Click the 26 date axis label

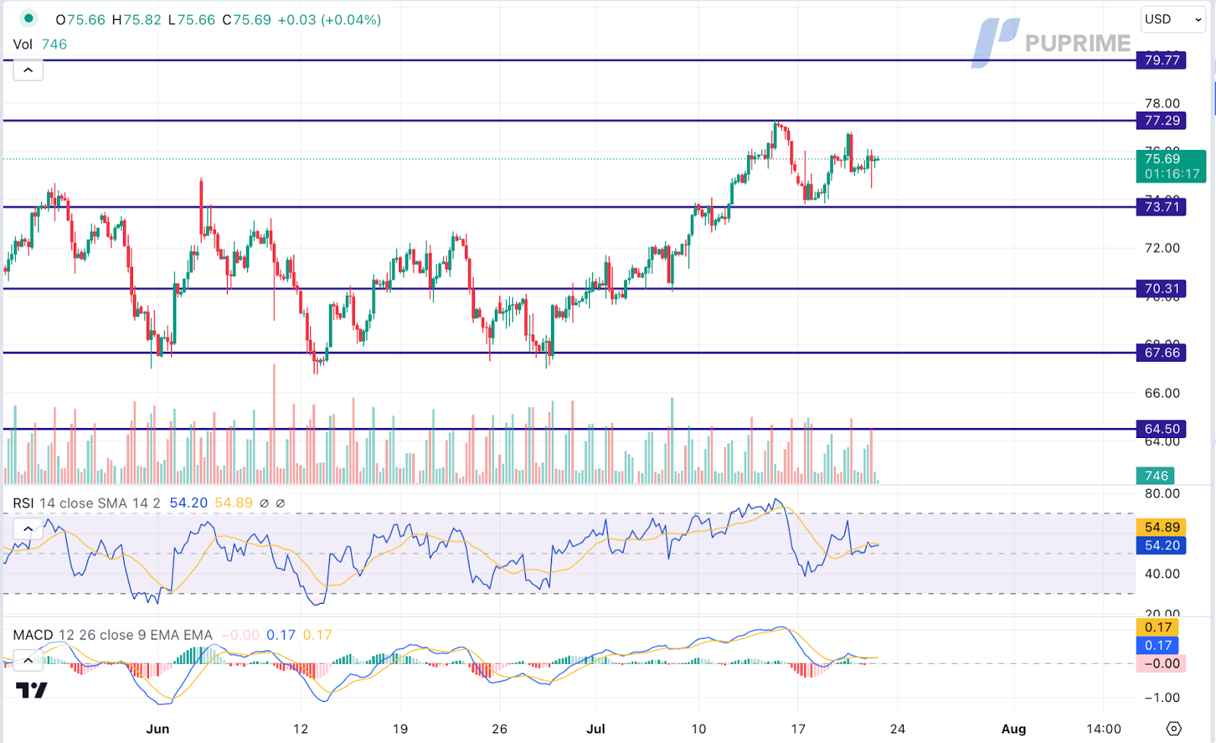499,729
